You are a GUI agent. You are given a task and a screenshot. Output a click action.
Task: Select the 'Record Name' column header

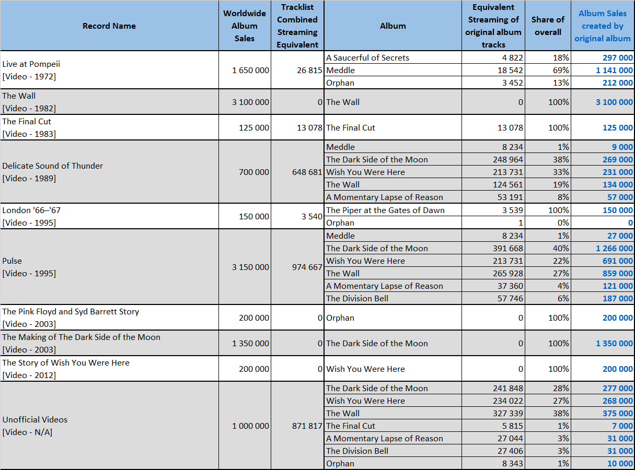tap(109, 26)
